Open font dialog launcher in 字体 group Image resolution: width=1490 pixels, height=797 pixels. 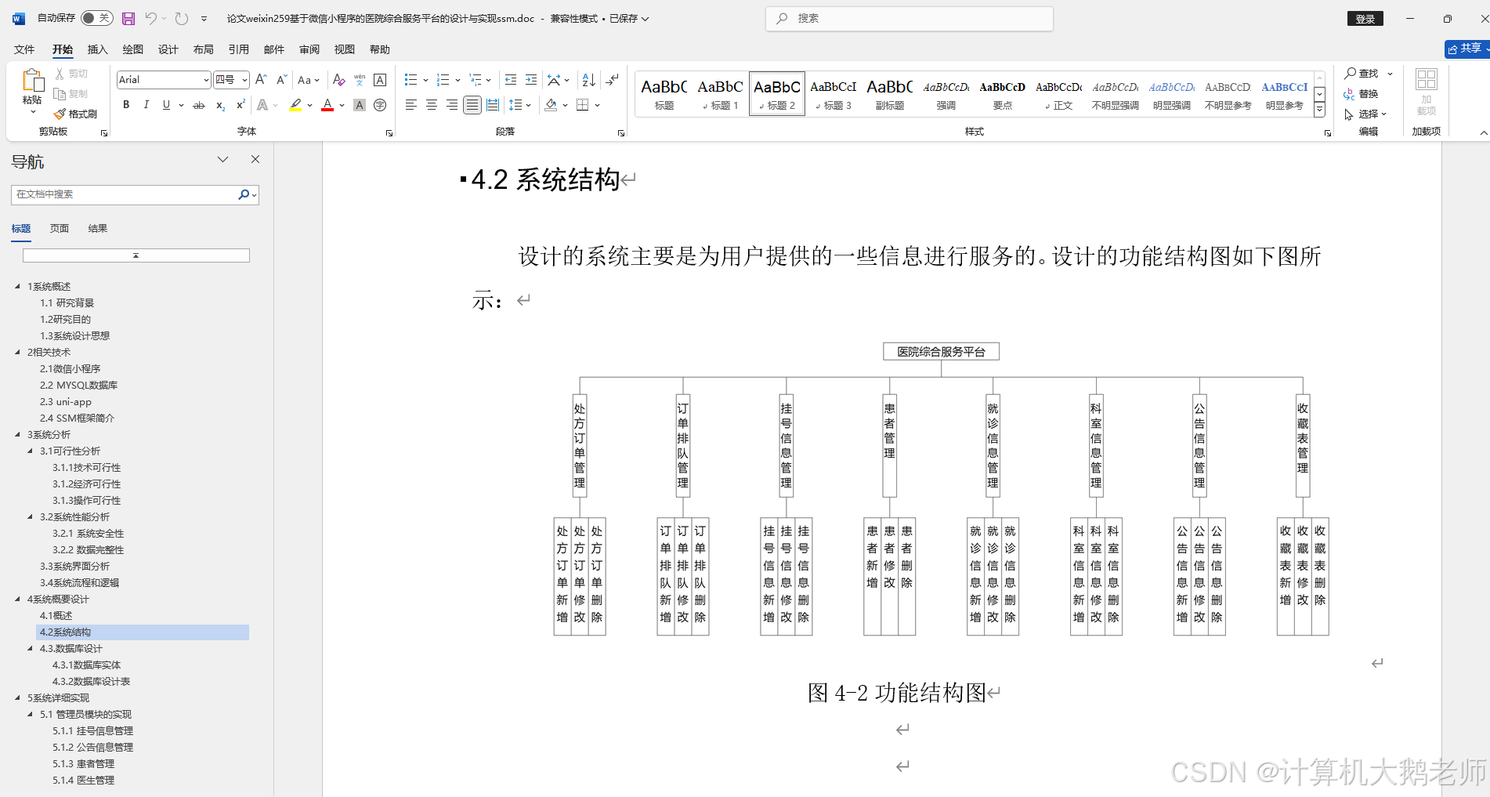389,134
